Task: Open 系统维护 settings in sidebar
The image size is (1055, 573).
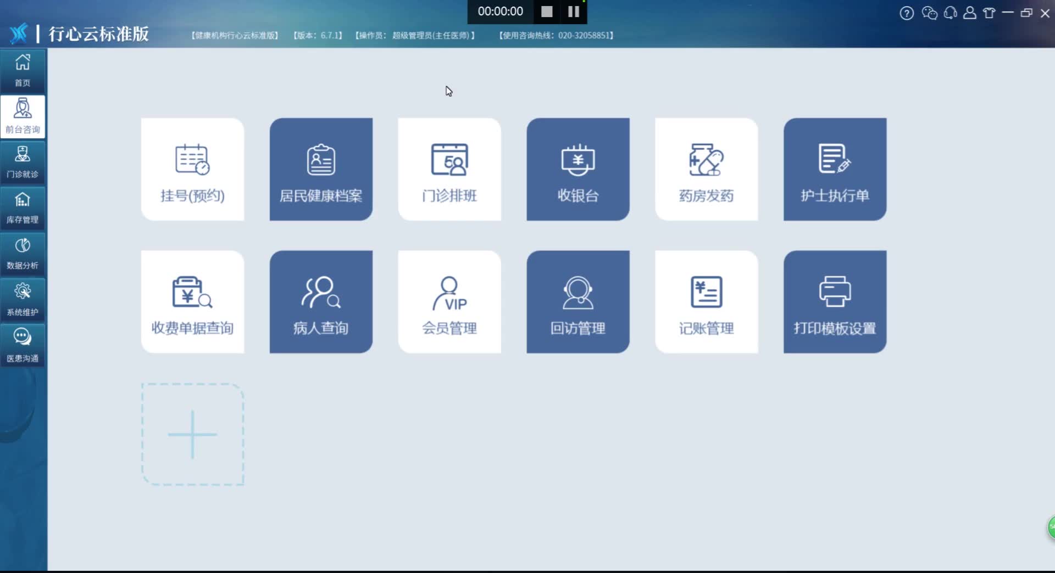Action: tap(23, 300)
